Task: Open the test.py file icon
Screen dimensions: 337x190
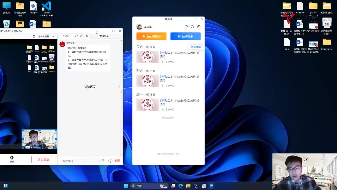Action: click(x=33, y=8)
